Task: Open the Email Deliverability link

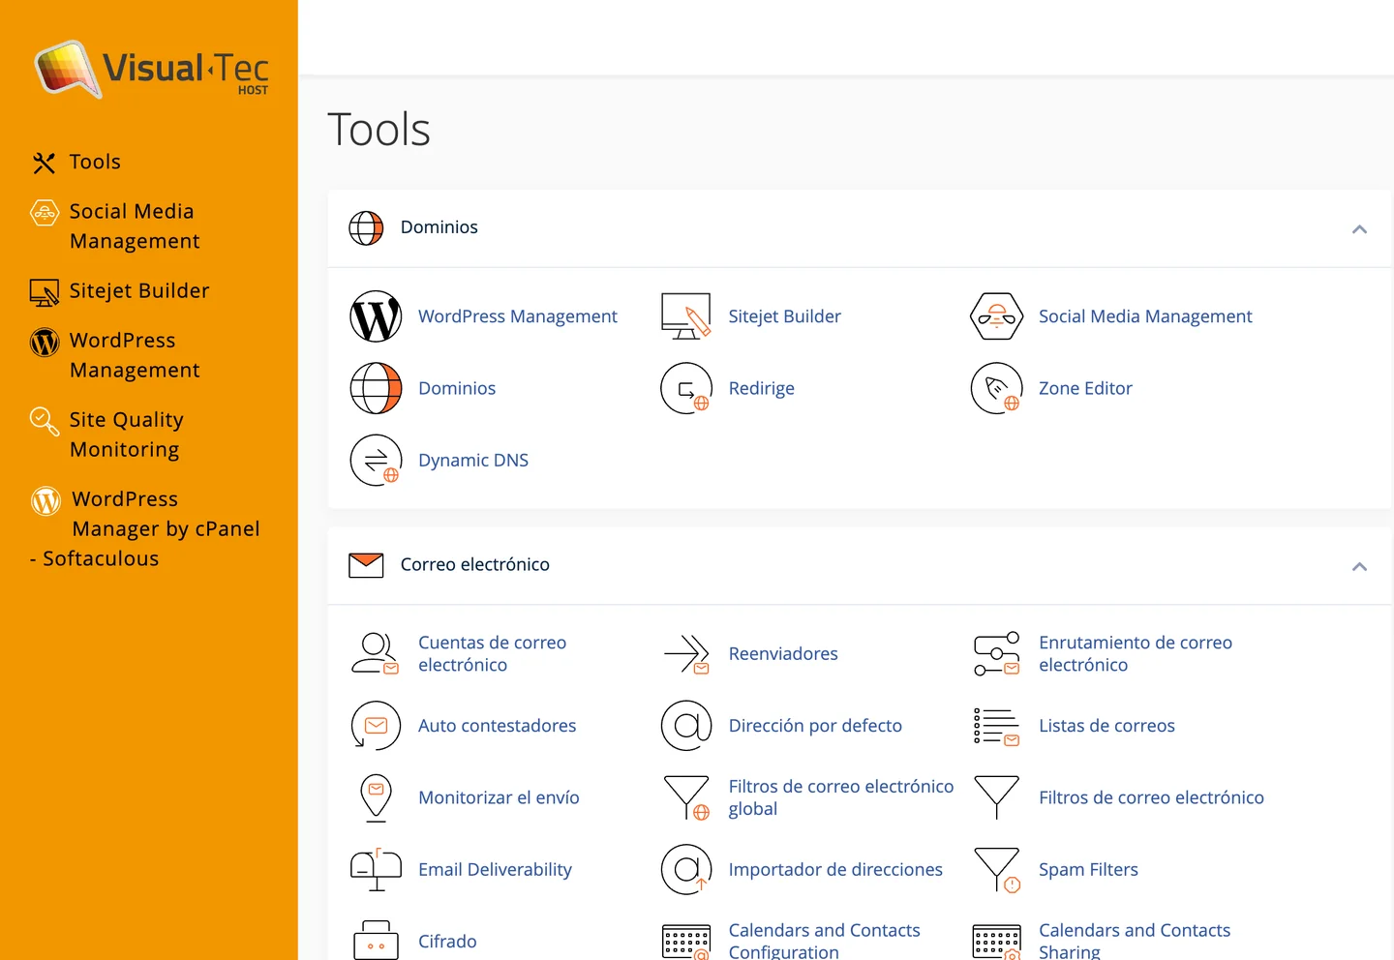Action: tap(495, 869)
